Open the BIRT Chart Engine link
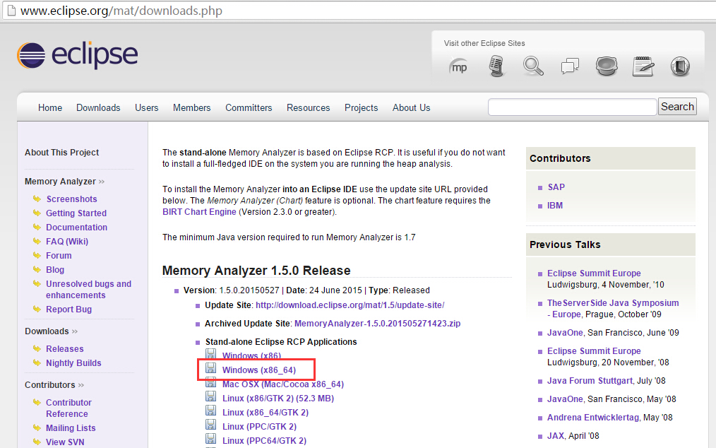716x448 pixels. 200,212
